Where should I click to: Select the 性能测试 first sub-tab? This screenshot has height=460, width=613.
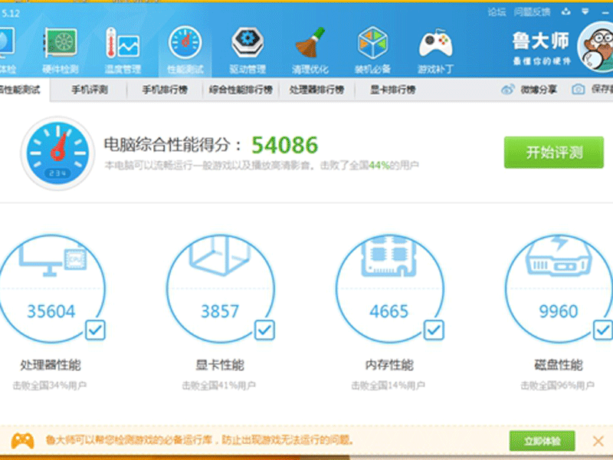(x=25, y=90)
